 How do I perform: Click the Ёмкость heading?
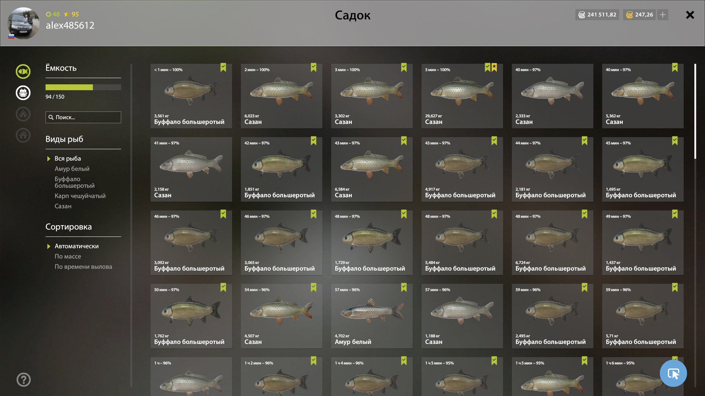point(61,68)
